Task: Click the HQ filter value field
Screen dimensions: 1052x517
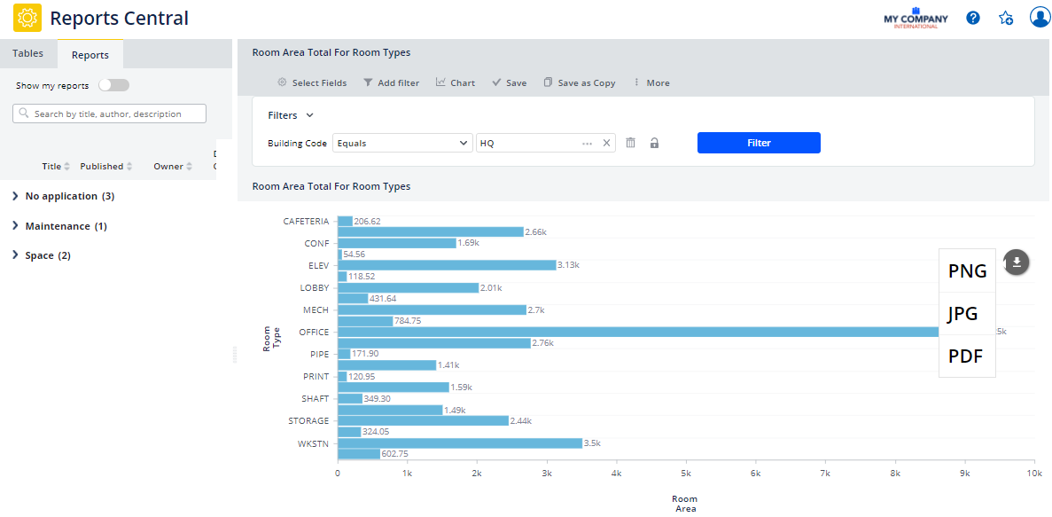Action: 545,143
